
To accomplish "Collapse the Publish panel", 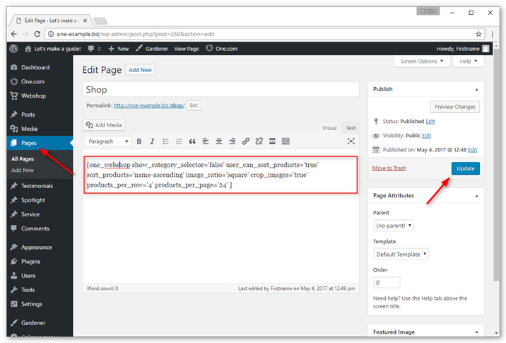I will (476, 90).
